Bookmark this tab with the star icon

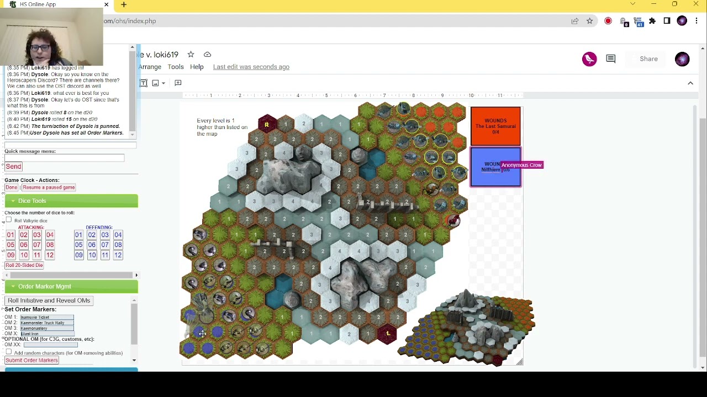(x=590, y=21)
